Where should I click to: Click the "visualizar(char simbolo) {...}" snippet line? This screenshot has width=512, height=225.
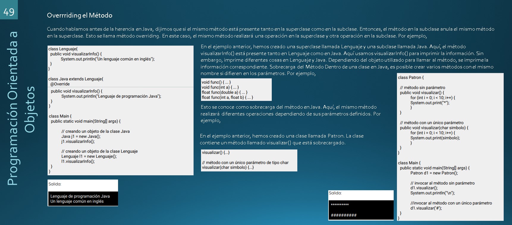tap(228, 168)
